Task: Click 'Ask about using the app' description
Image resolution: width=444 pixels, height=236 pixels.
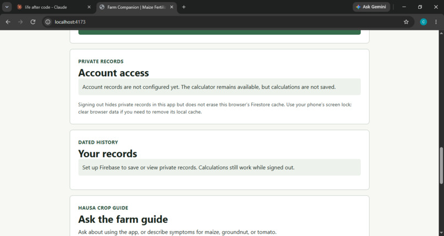Action: pyautogui.click(x=177, y=232)
